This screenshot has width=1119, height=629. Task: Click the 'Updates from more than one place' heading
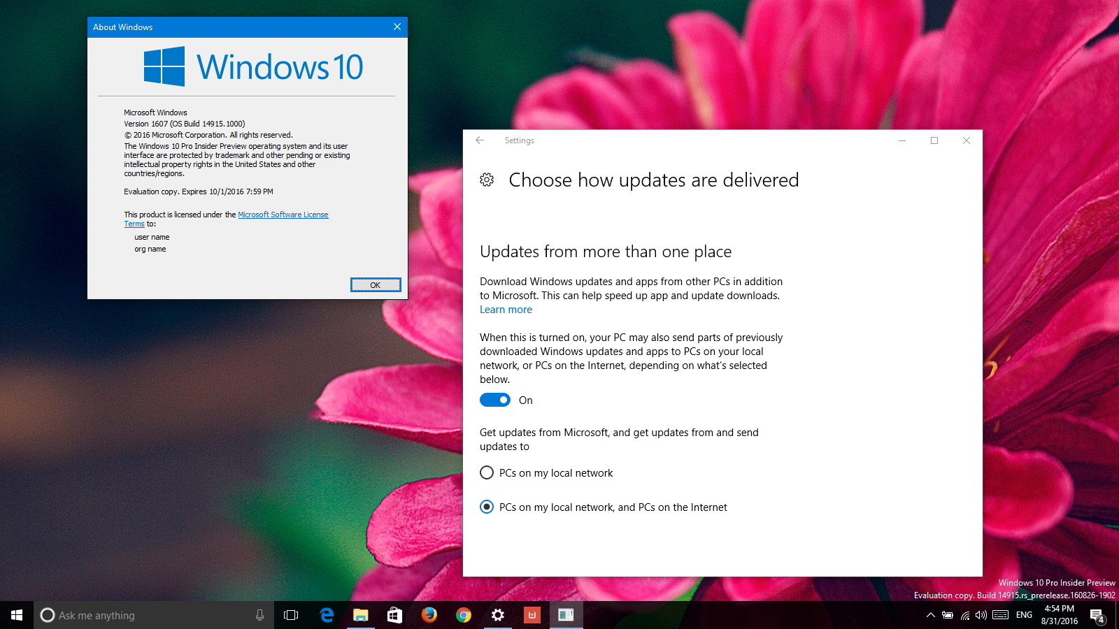click(606, 252)
